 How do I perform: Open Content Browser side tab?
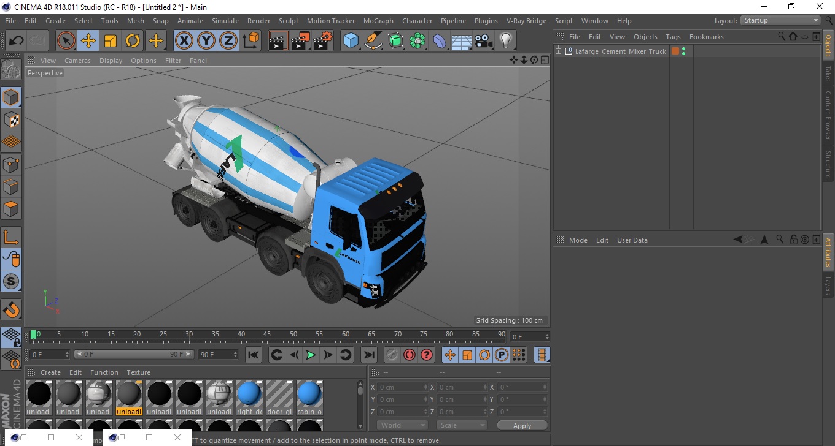point(828,115)
